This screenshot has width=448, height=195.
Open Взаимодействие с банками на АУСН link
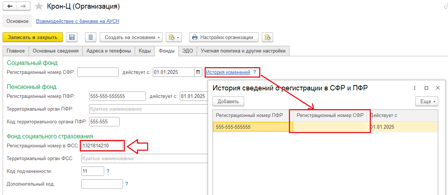[78, 21]
